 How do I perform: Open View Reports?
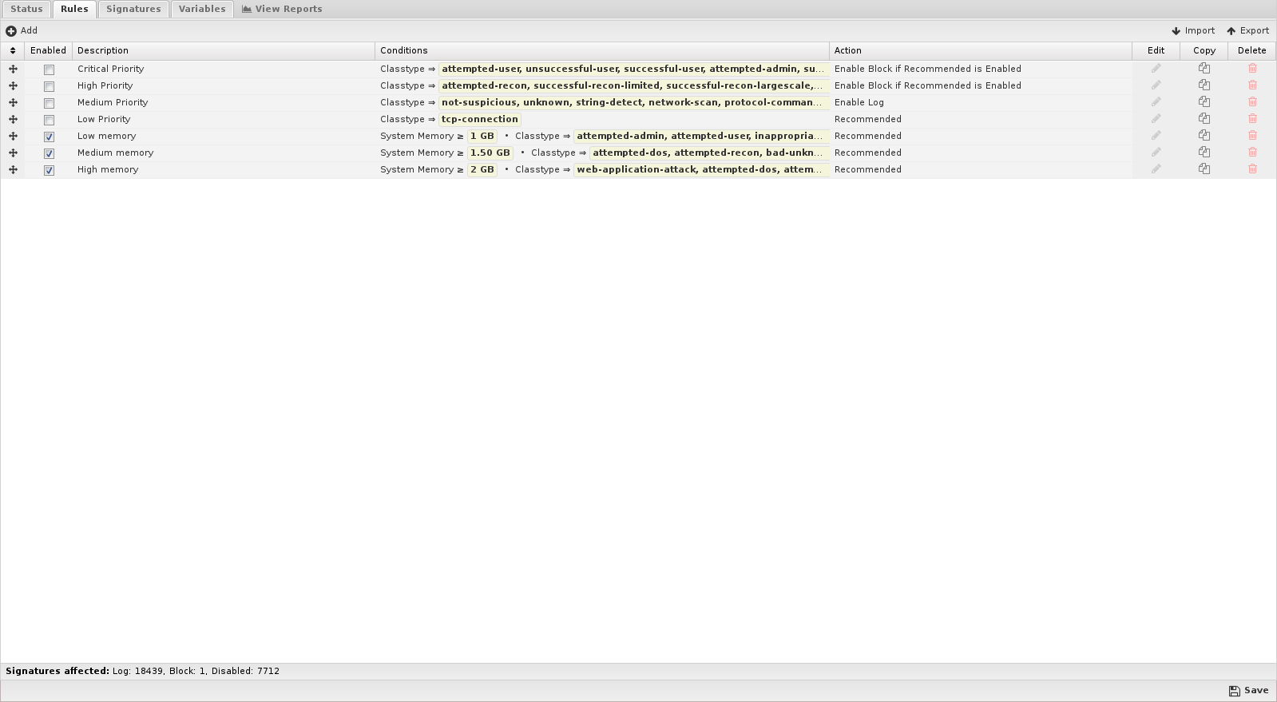[282, 9]
